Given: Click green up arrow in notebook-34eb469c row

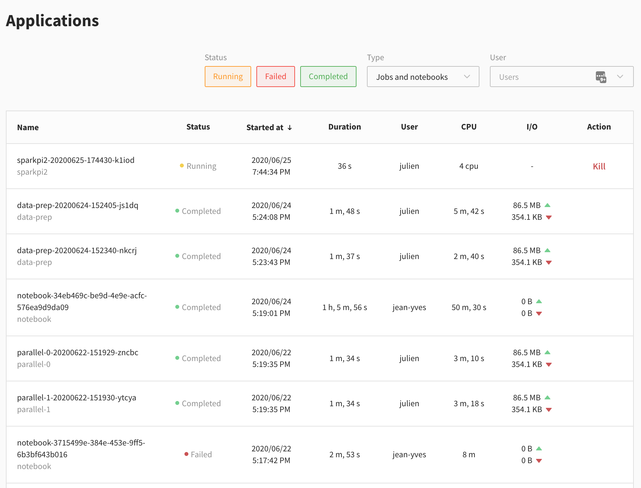Looking at the screenshot, I should (539, 301).
